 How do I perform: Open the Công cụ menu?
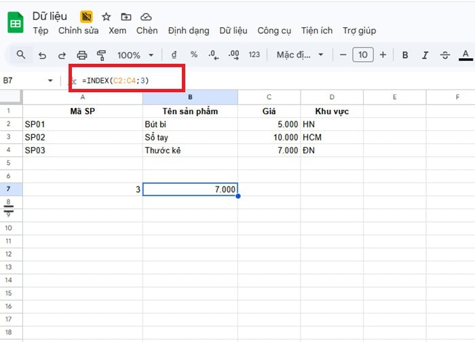point(273,31)
